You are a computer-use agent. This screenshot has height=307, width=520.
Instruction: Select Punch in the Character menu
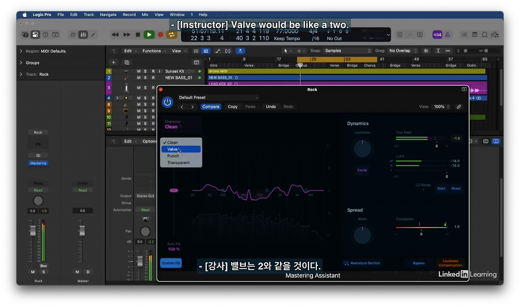point(181,156)
